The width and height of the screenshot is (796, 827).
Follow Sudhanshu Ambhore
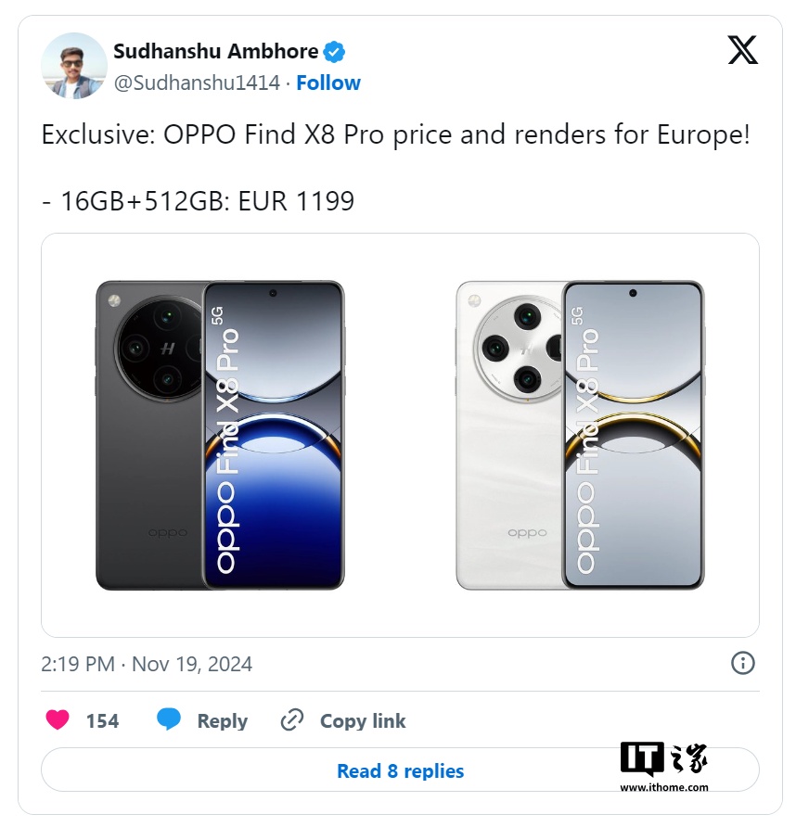click(328, 83)
